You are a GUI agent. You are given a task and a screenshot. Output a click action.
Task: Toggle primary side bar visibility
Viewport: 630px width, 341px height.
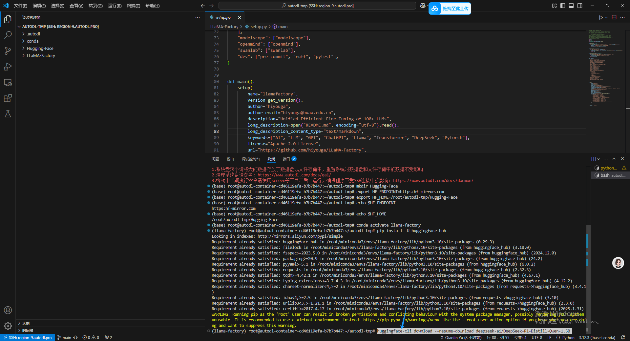(563, 6)
